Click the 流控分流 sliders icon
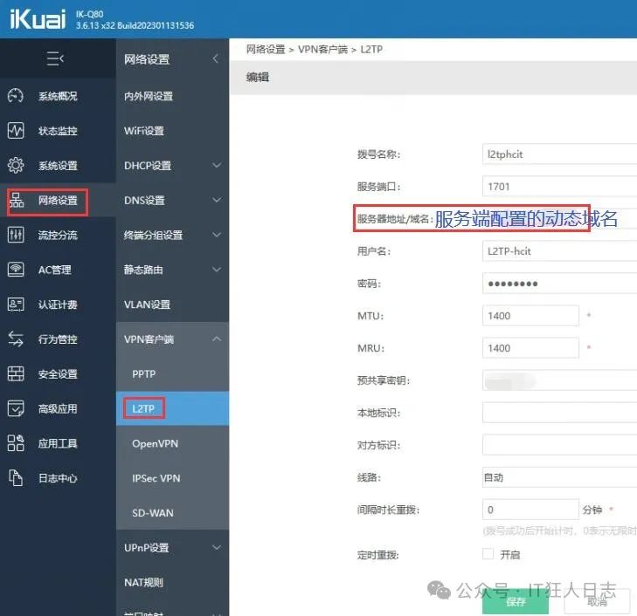 pyautogui.click(x=16, y=235)
